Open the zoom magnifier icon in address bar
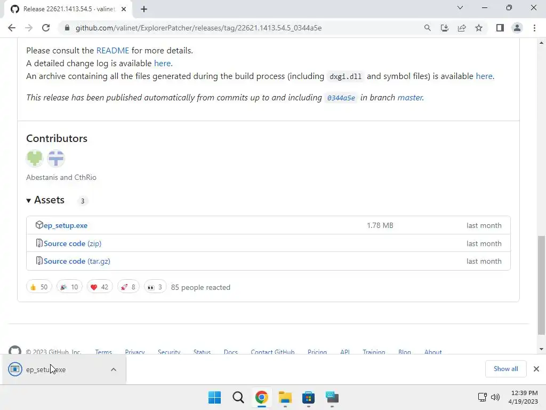 (x=427, y=28)
